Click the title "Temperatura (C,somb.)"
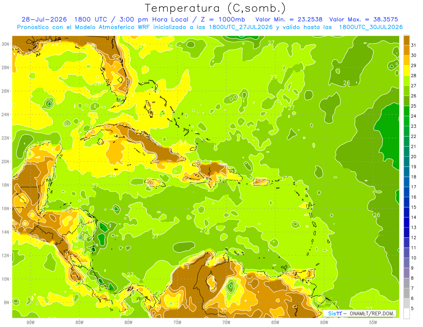 215,8
